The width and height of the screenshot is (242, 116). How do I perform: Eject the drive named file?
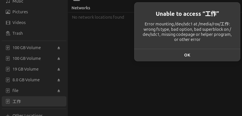(x=59, y=91)
